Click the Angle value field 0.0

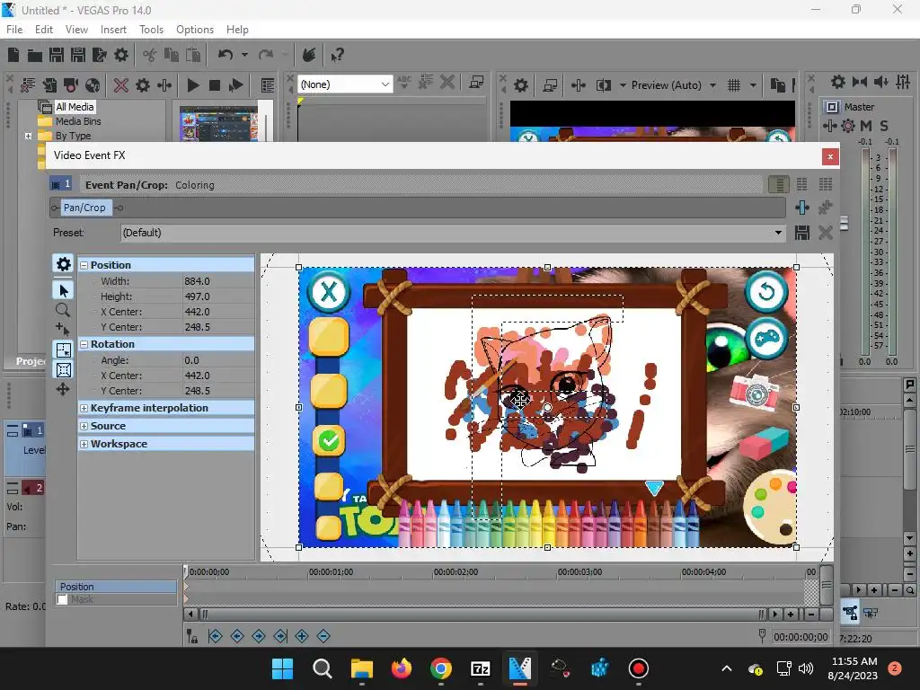point(218,361)
